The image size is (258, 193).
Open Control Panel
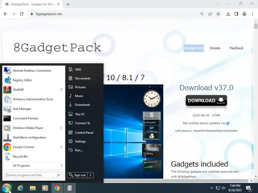click(84, 133)
